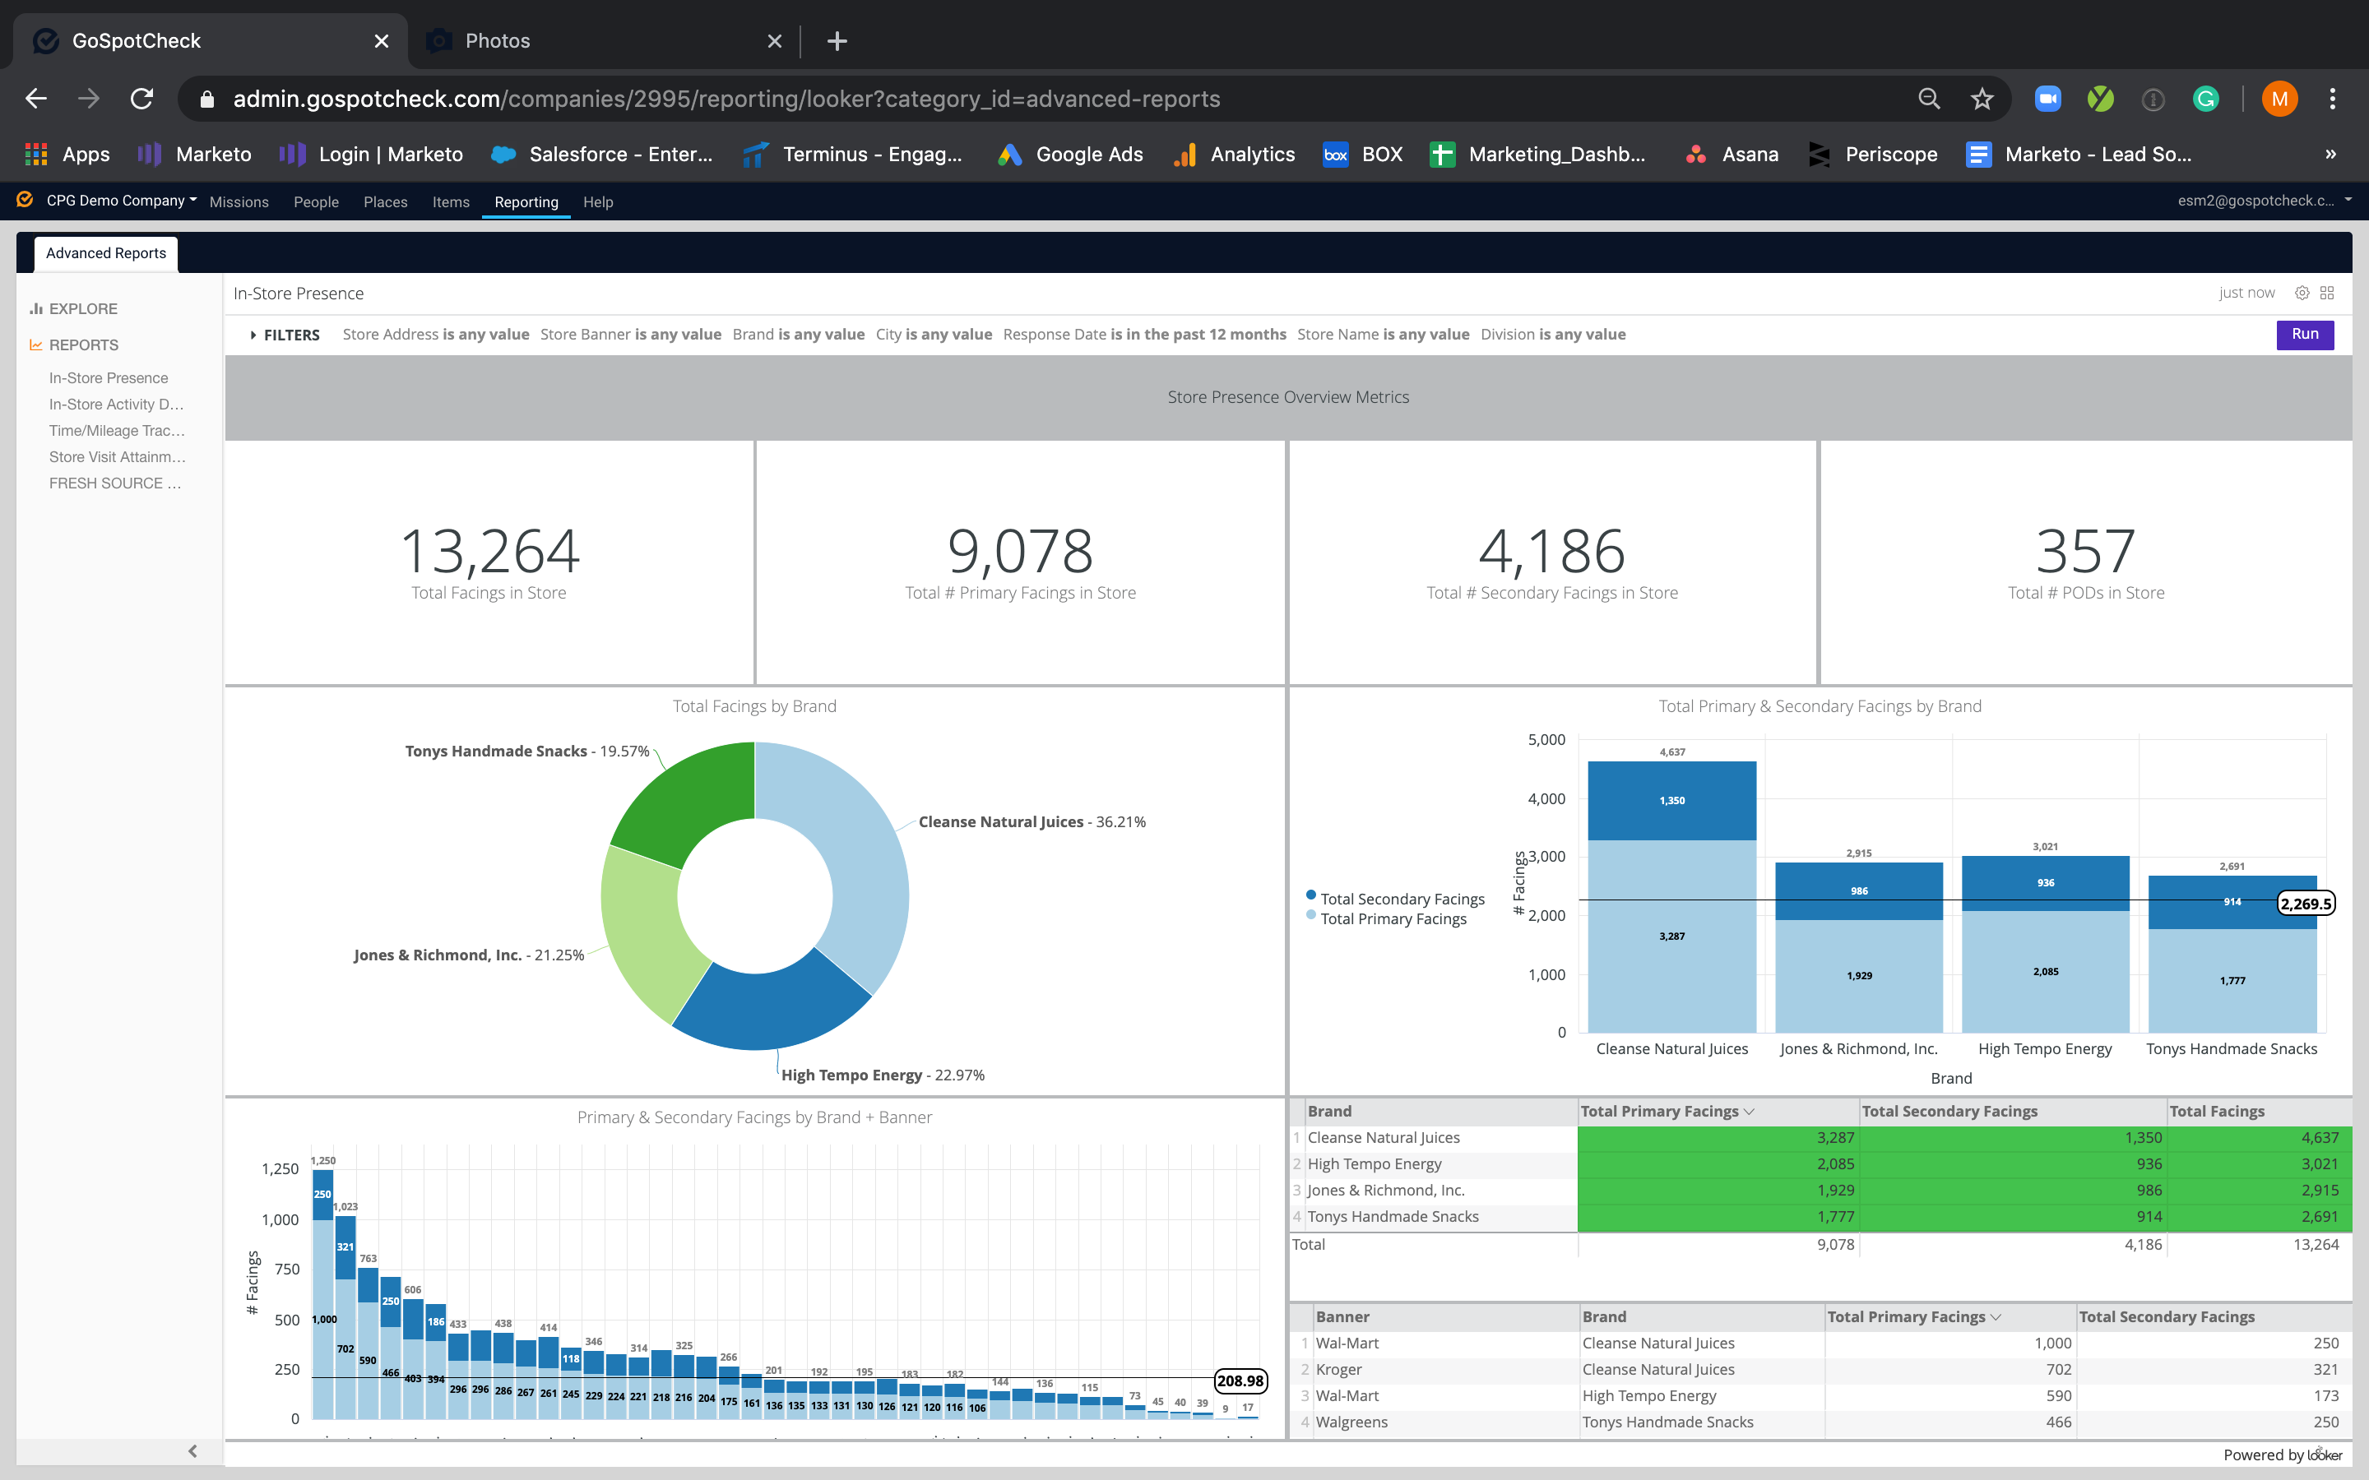Click the browser back arrow

point(36,99)
